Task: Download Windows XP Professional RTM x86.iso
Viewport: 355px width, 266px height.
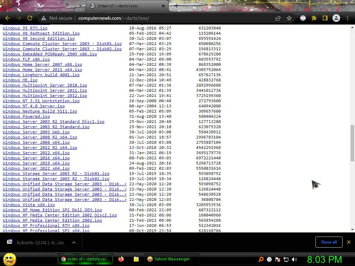Action: (x=46, y=226)
